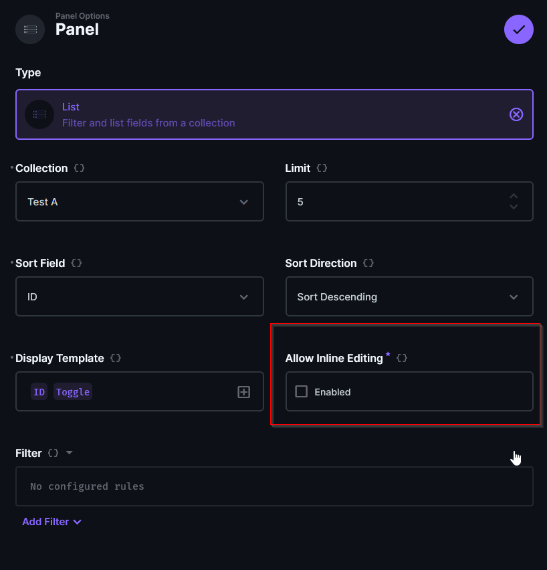Expand the Add Filter menu
The width and height of the screenshot is (547, 570).
click(51, 521)
